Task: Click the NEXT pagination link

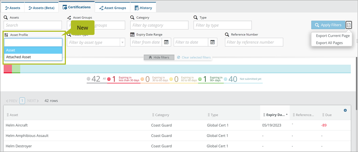Action: (x=33, y=101)
